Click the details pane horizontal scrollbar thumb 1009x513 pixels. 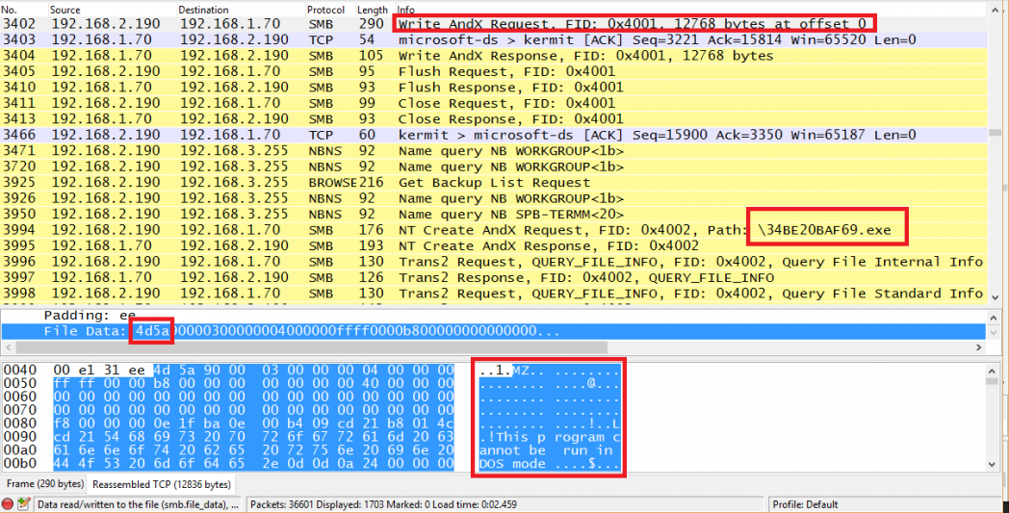311,347
